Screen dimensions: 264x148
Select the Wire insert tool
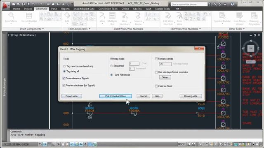pos(102,17)
